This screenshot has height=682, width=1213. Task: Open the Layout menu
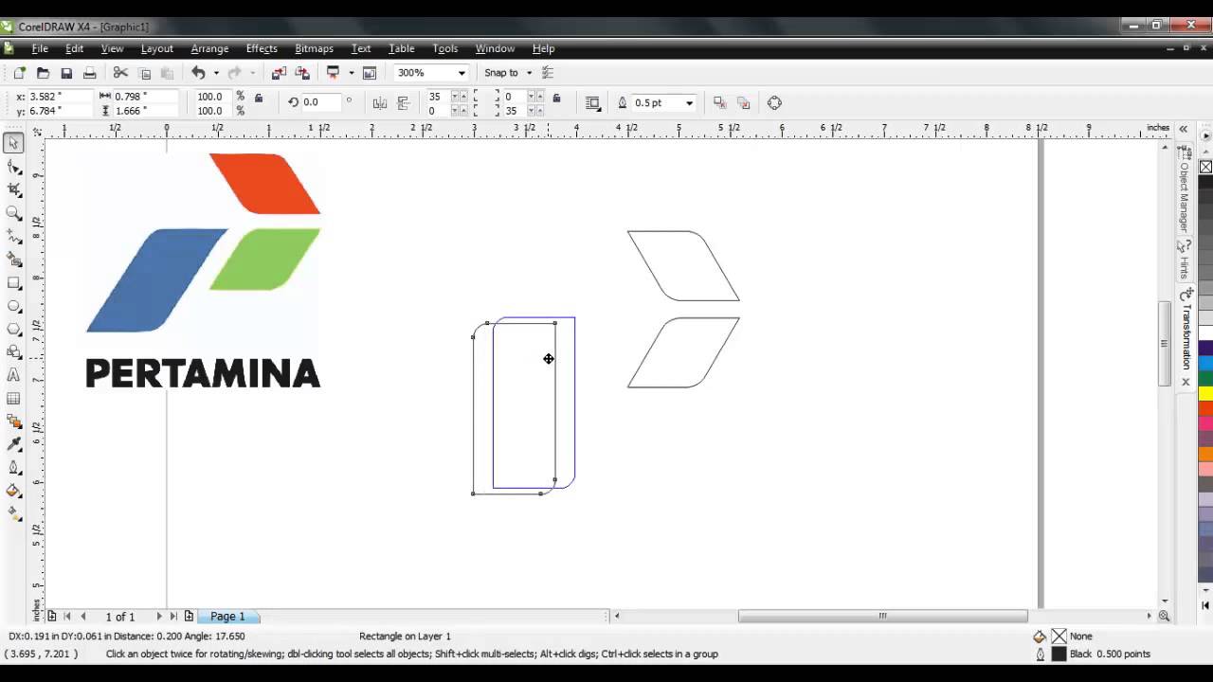[x=156, y=48]
